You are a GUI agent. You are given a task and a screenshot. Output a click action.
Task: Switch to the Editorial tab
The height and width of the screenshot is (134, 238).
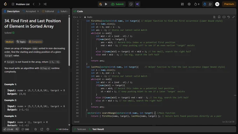coord(48,12)
